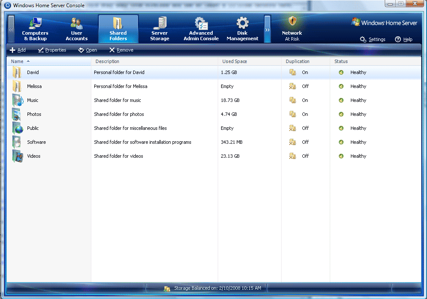Select the Photos shared folder icon

tap(17, 114)
